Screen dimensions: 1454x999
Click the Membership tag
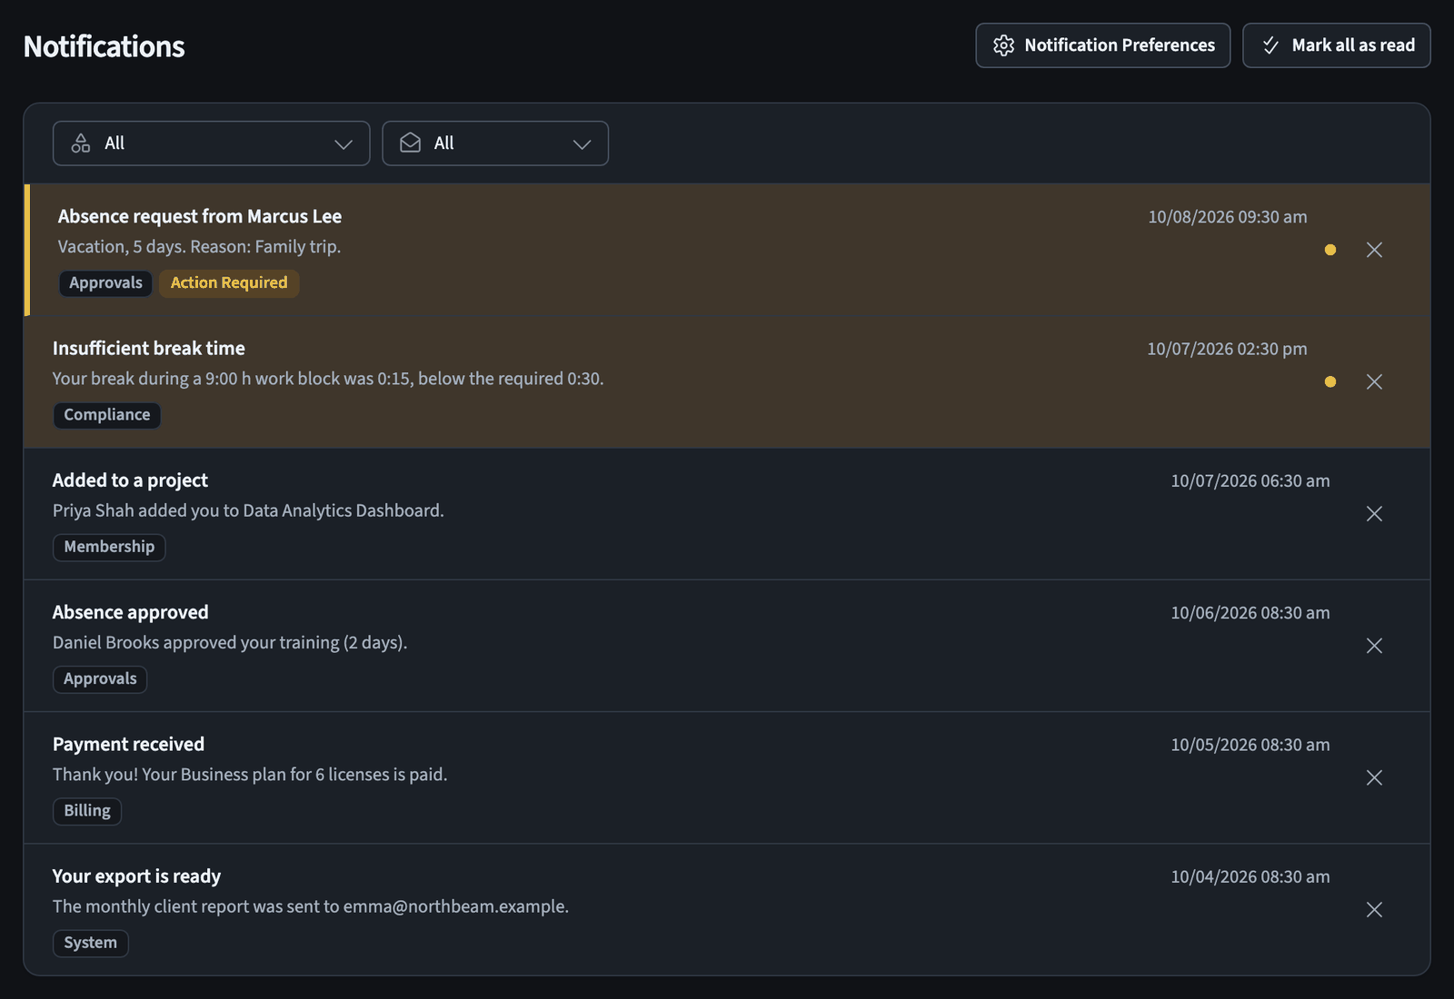pyautogui.click(x=109, y=547)
